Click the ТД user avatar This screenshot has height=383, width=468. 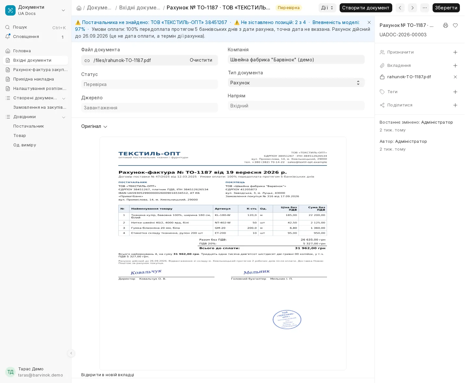click(x=10, y=372)
